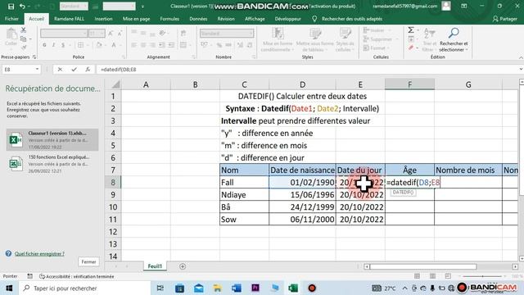Select the Feuil1 sheet tab
The height and width of the screenshot is (295, 524).
click(155, 266)
